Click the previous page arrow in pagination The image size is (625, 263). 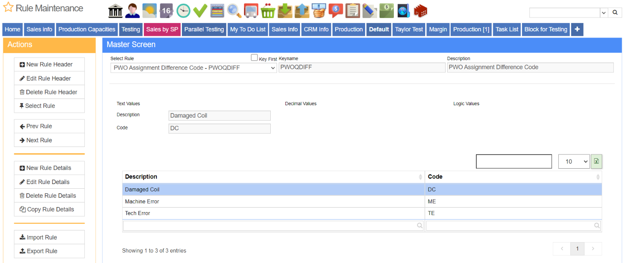pos(562,249)
